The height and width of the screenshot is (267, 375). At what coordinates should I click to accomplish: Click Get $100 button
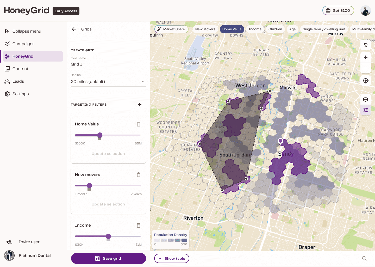pos(338,10)
